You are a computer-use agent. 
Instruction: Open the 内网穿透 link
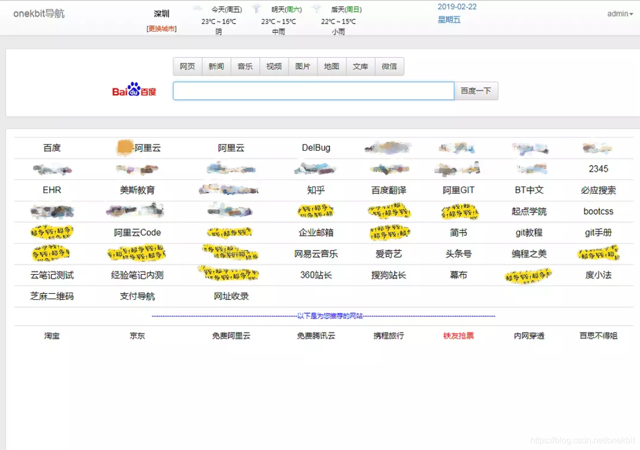(529, 336)
